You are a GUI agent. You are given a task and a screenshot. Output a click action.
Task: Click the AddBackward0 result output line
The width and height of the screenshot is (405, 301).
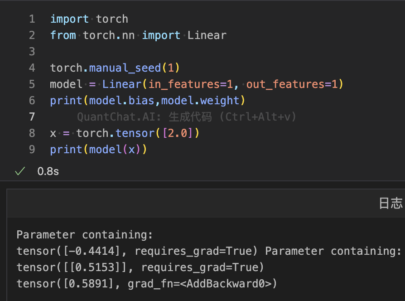146,284
